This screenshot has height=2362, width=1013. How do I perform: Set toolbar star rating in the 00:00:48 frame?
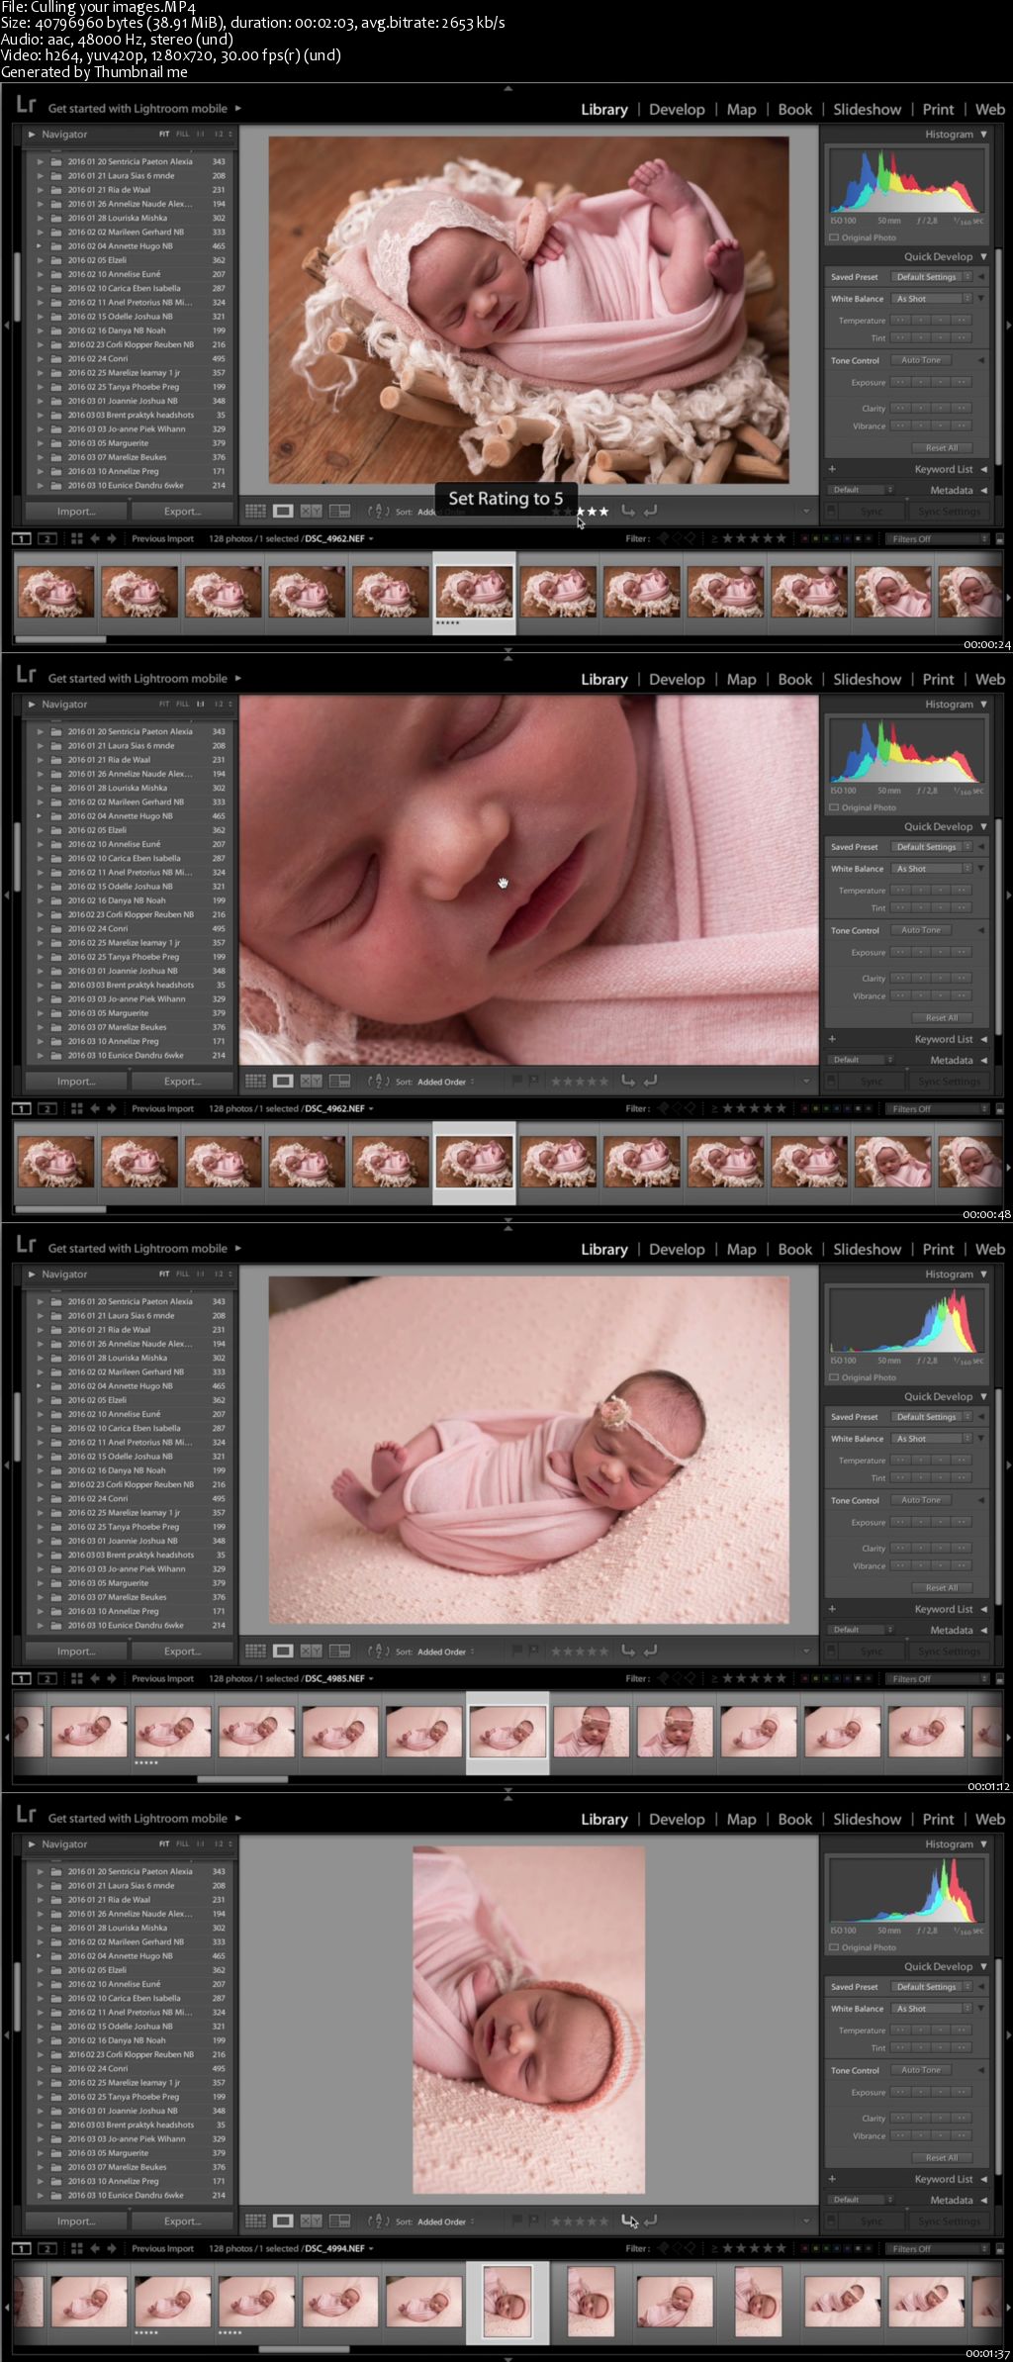[580, 1082]
